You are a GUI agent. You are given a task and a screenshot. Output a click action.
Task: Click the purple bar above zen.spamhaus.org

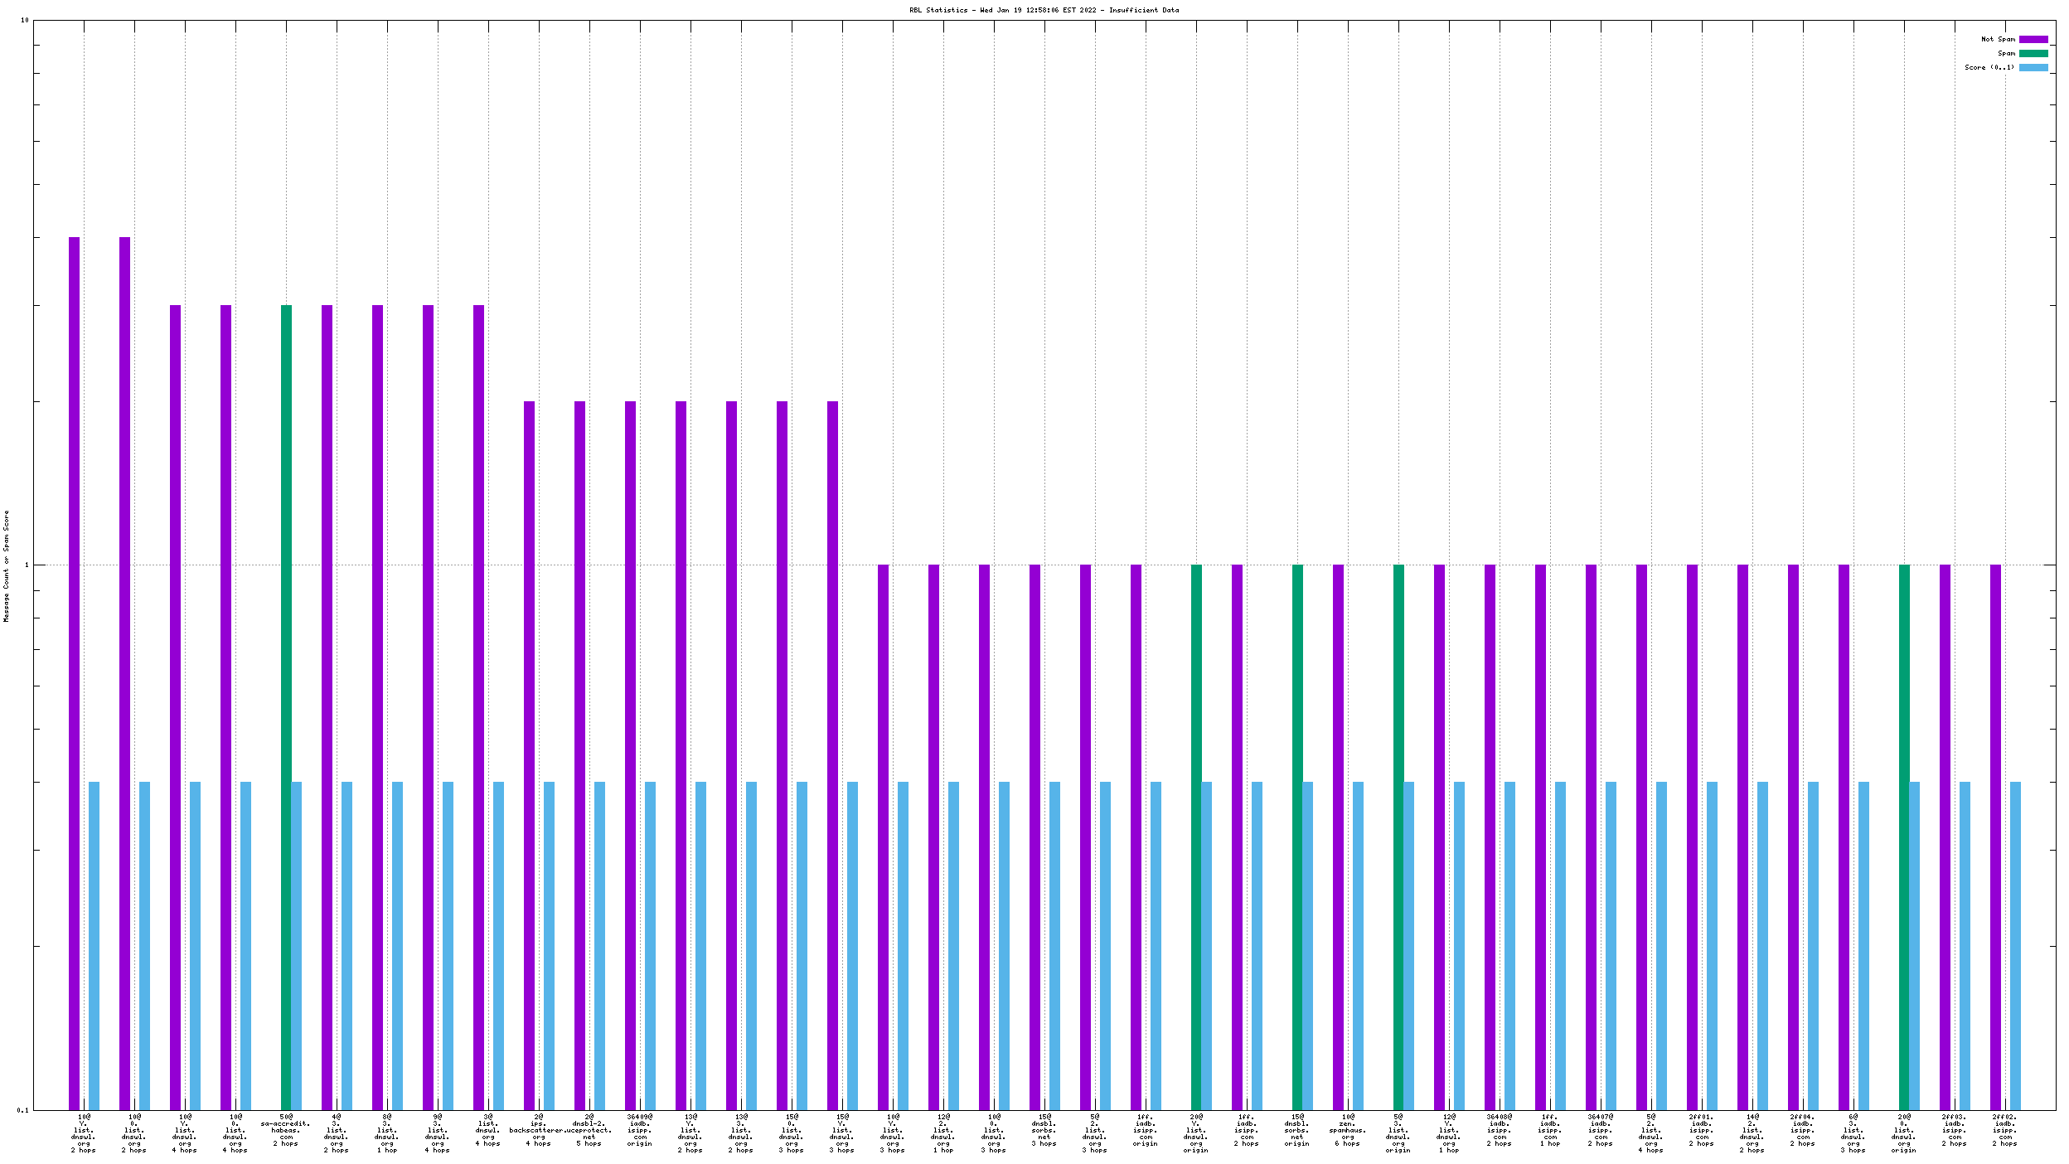coord(1338,836)
